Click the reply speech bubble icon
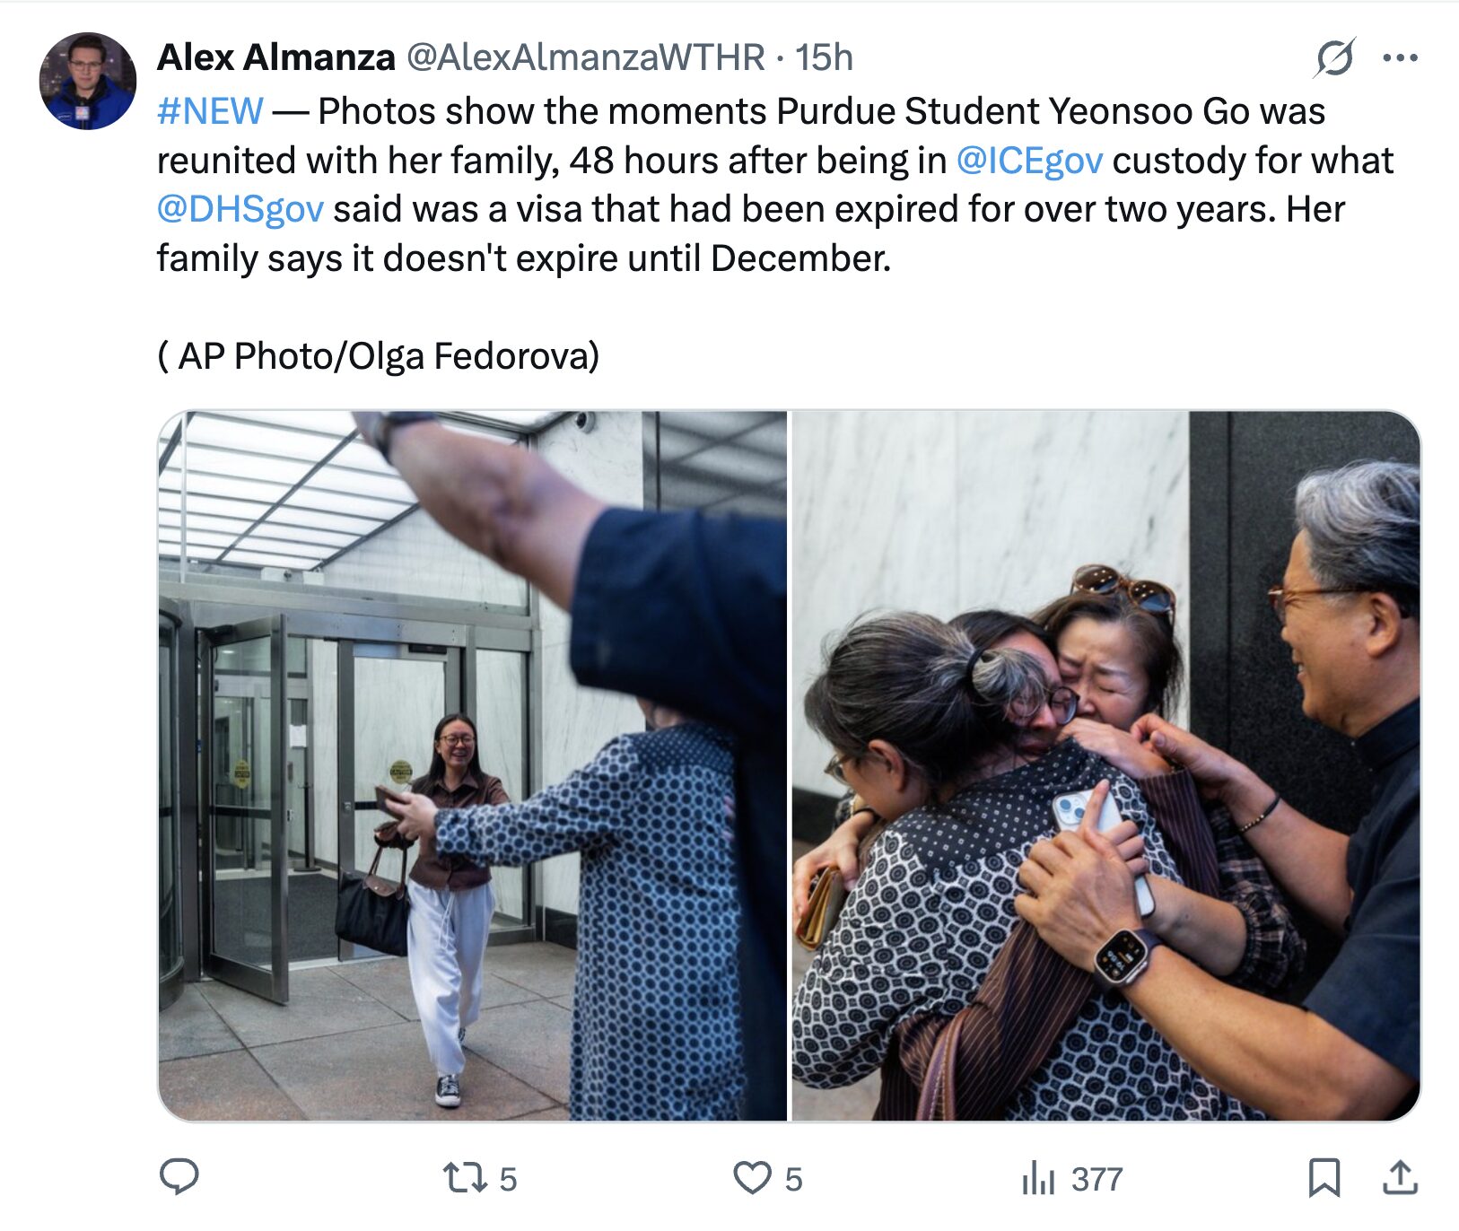Screen dimensions: 1459x1231 [x=179, y=1177]
